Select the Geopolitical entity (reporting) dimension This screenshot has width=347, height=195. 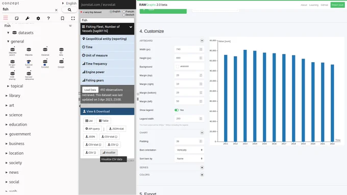point(107,39)
